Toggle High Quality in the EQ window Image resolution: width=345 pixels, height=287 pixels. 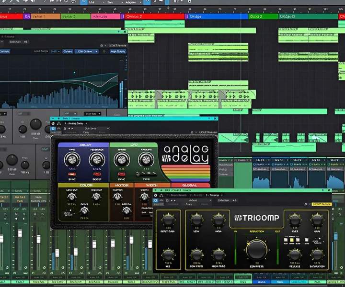point(118,51)
